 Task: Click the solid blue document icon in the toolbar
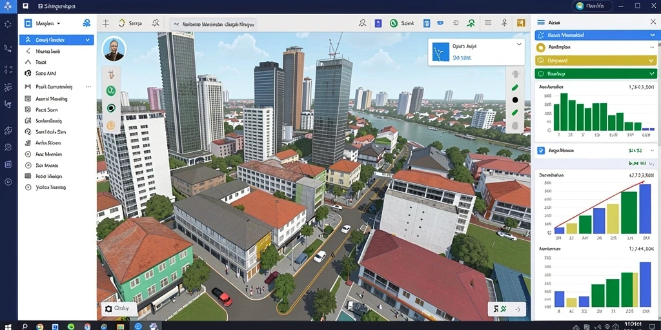[378, 24]
